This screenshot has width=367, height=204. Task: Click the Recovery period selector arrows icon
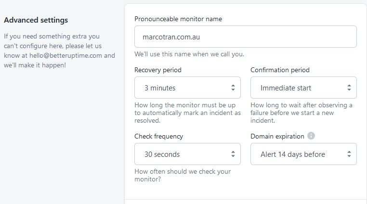coord(233,88)
